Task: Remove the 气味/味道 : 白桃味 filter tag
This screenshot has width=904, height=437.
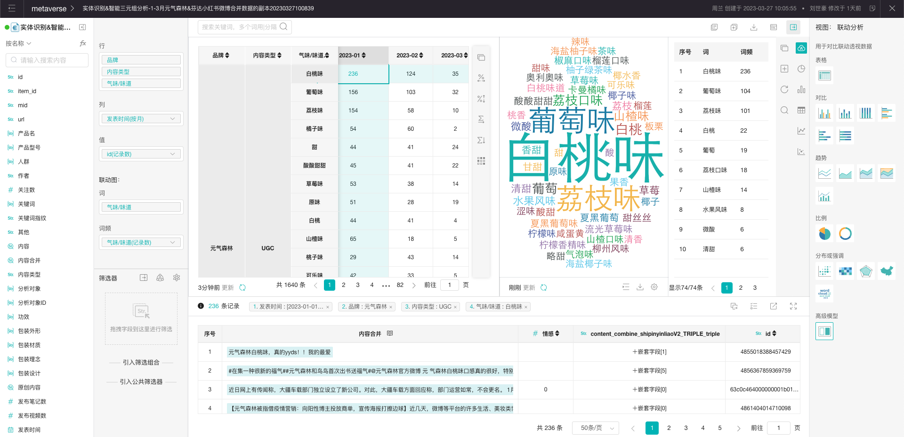Action: click(526, 307)
